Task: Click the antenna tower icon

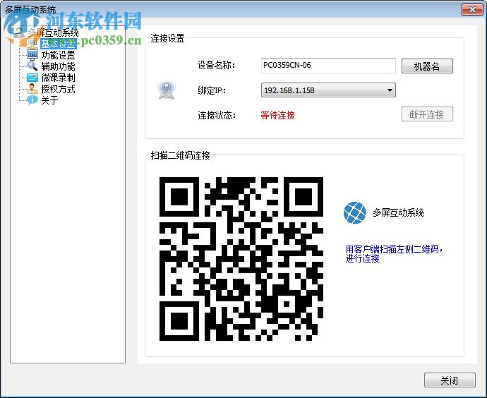Action: point(167,90)
